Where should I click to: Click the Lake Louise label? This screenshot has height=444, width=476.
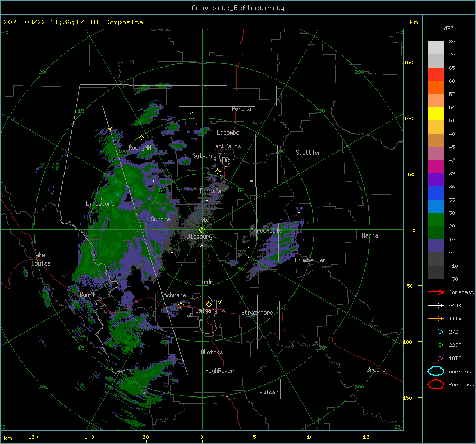click(x=41, y=259)
